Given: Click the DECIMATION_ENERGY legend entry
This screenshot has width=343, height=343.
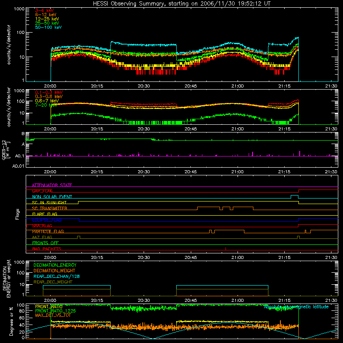Looking at the screenshot, I should pyautogui.click(x=55, y=265).
